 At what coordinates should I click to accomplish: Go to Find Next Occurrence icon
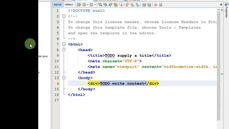point(111,5)
